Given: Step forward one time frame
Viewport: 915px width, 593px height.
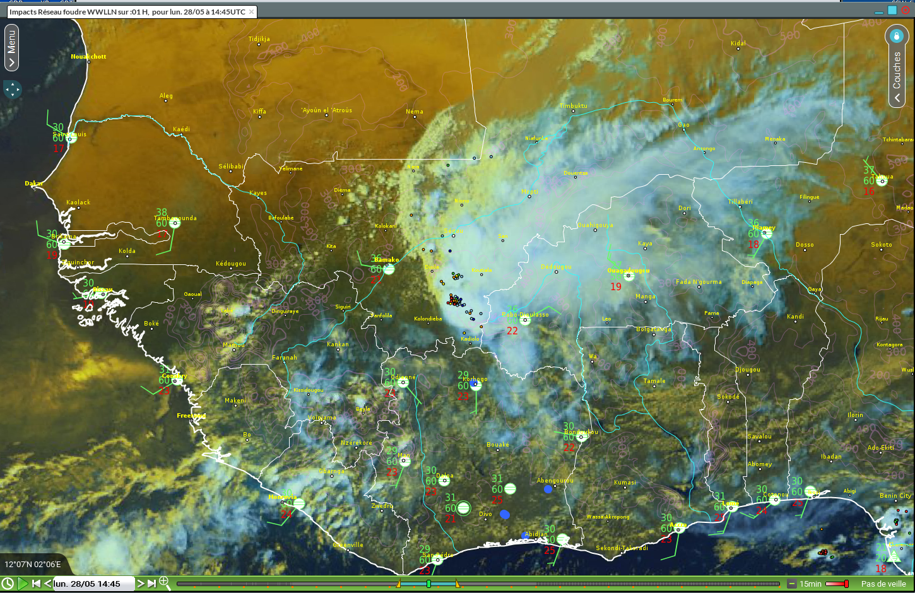Looking at the screenshot, I should click(141, 584).
